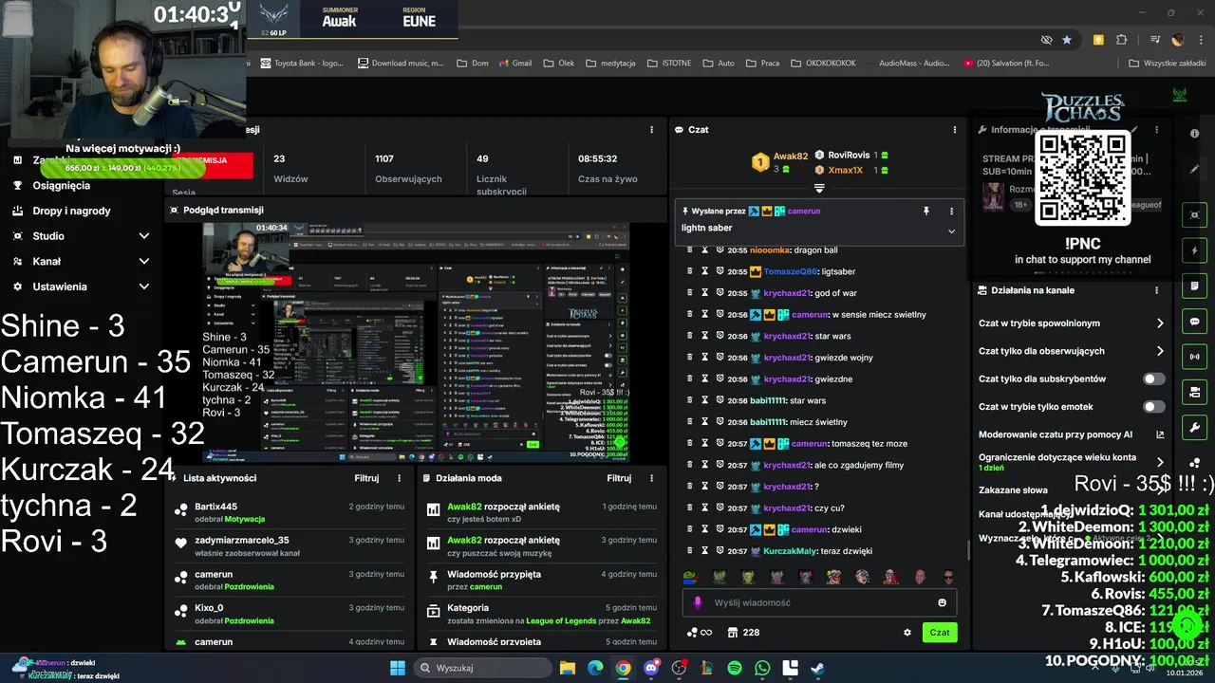
Task: Click the Kixo_0 activity entry
Action: coord(290,614)
